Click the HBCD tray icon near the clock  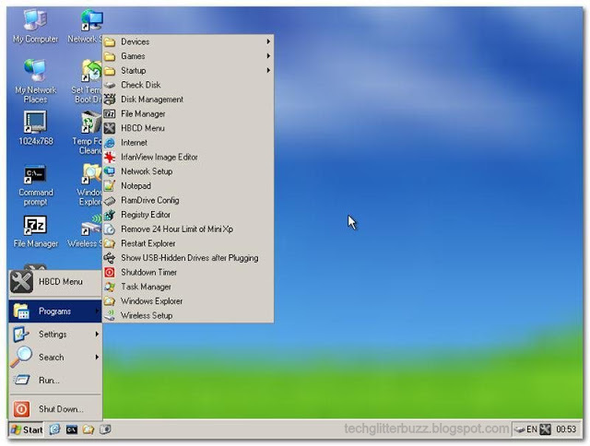pyautogui.click(x=545, y=429)
